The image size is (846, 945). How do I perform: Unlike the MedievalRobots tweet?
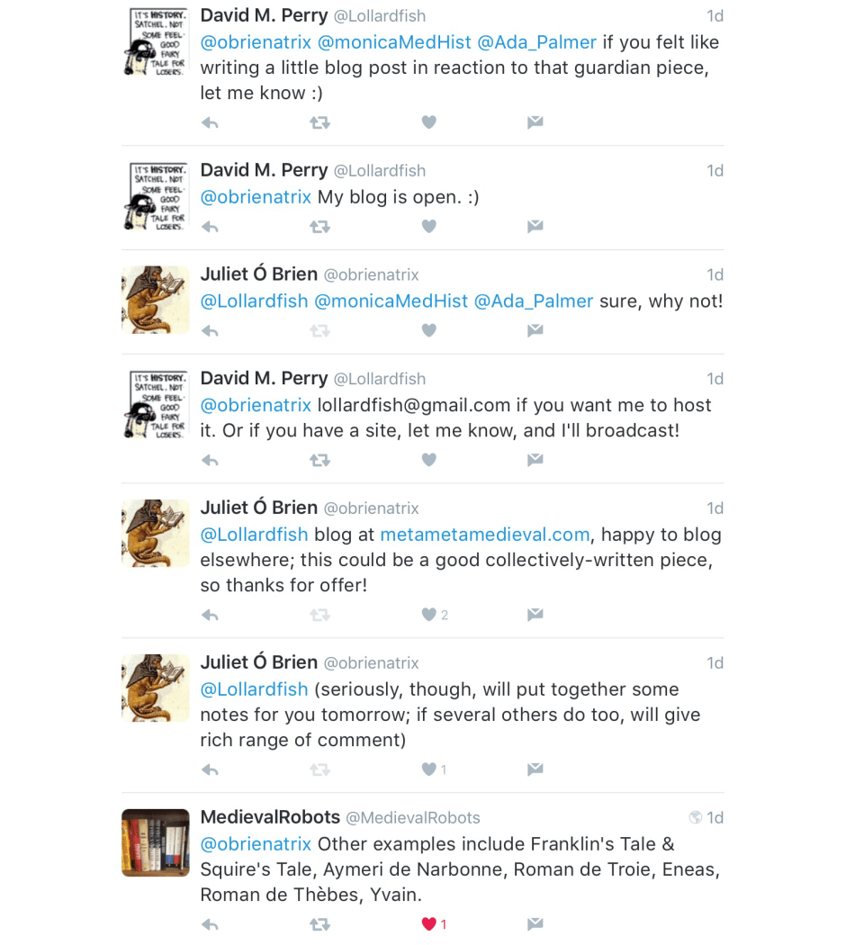click(x=429, y=923)
